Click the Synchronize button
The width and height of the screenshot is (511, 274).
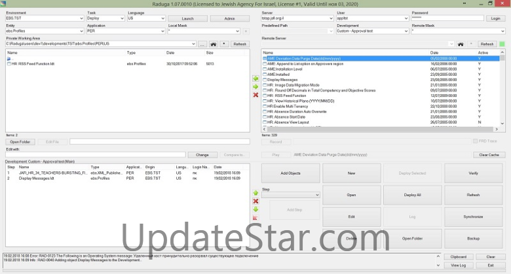click(x=473, y=216)
